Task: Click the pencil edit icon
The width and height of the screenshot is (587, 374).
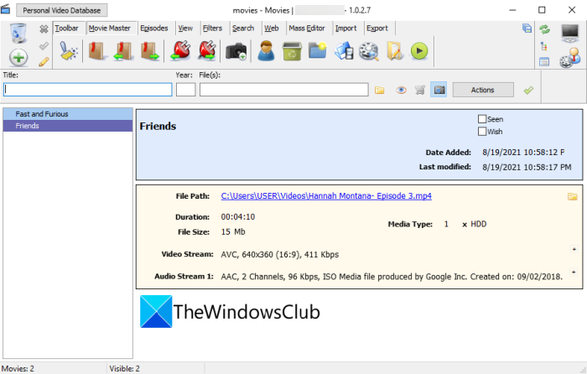Action: (x=44, y=62)
